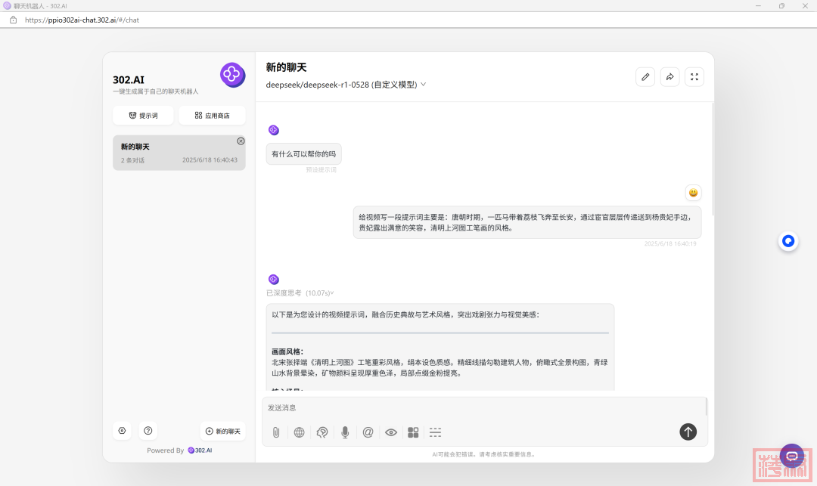Close the 聊天机器人 window

coord(805,6)
